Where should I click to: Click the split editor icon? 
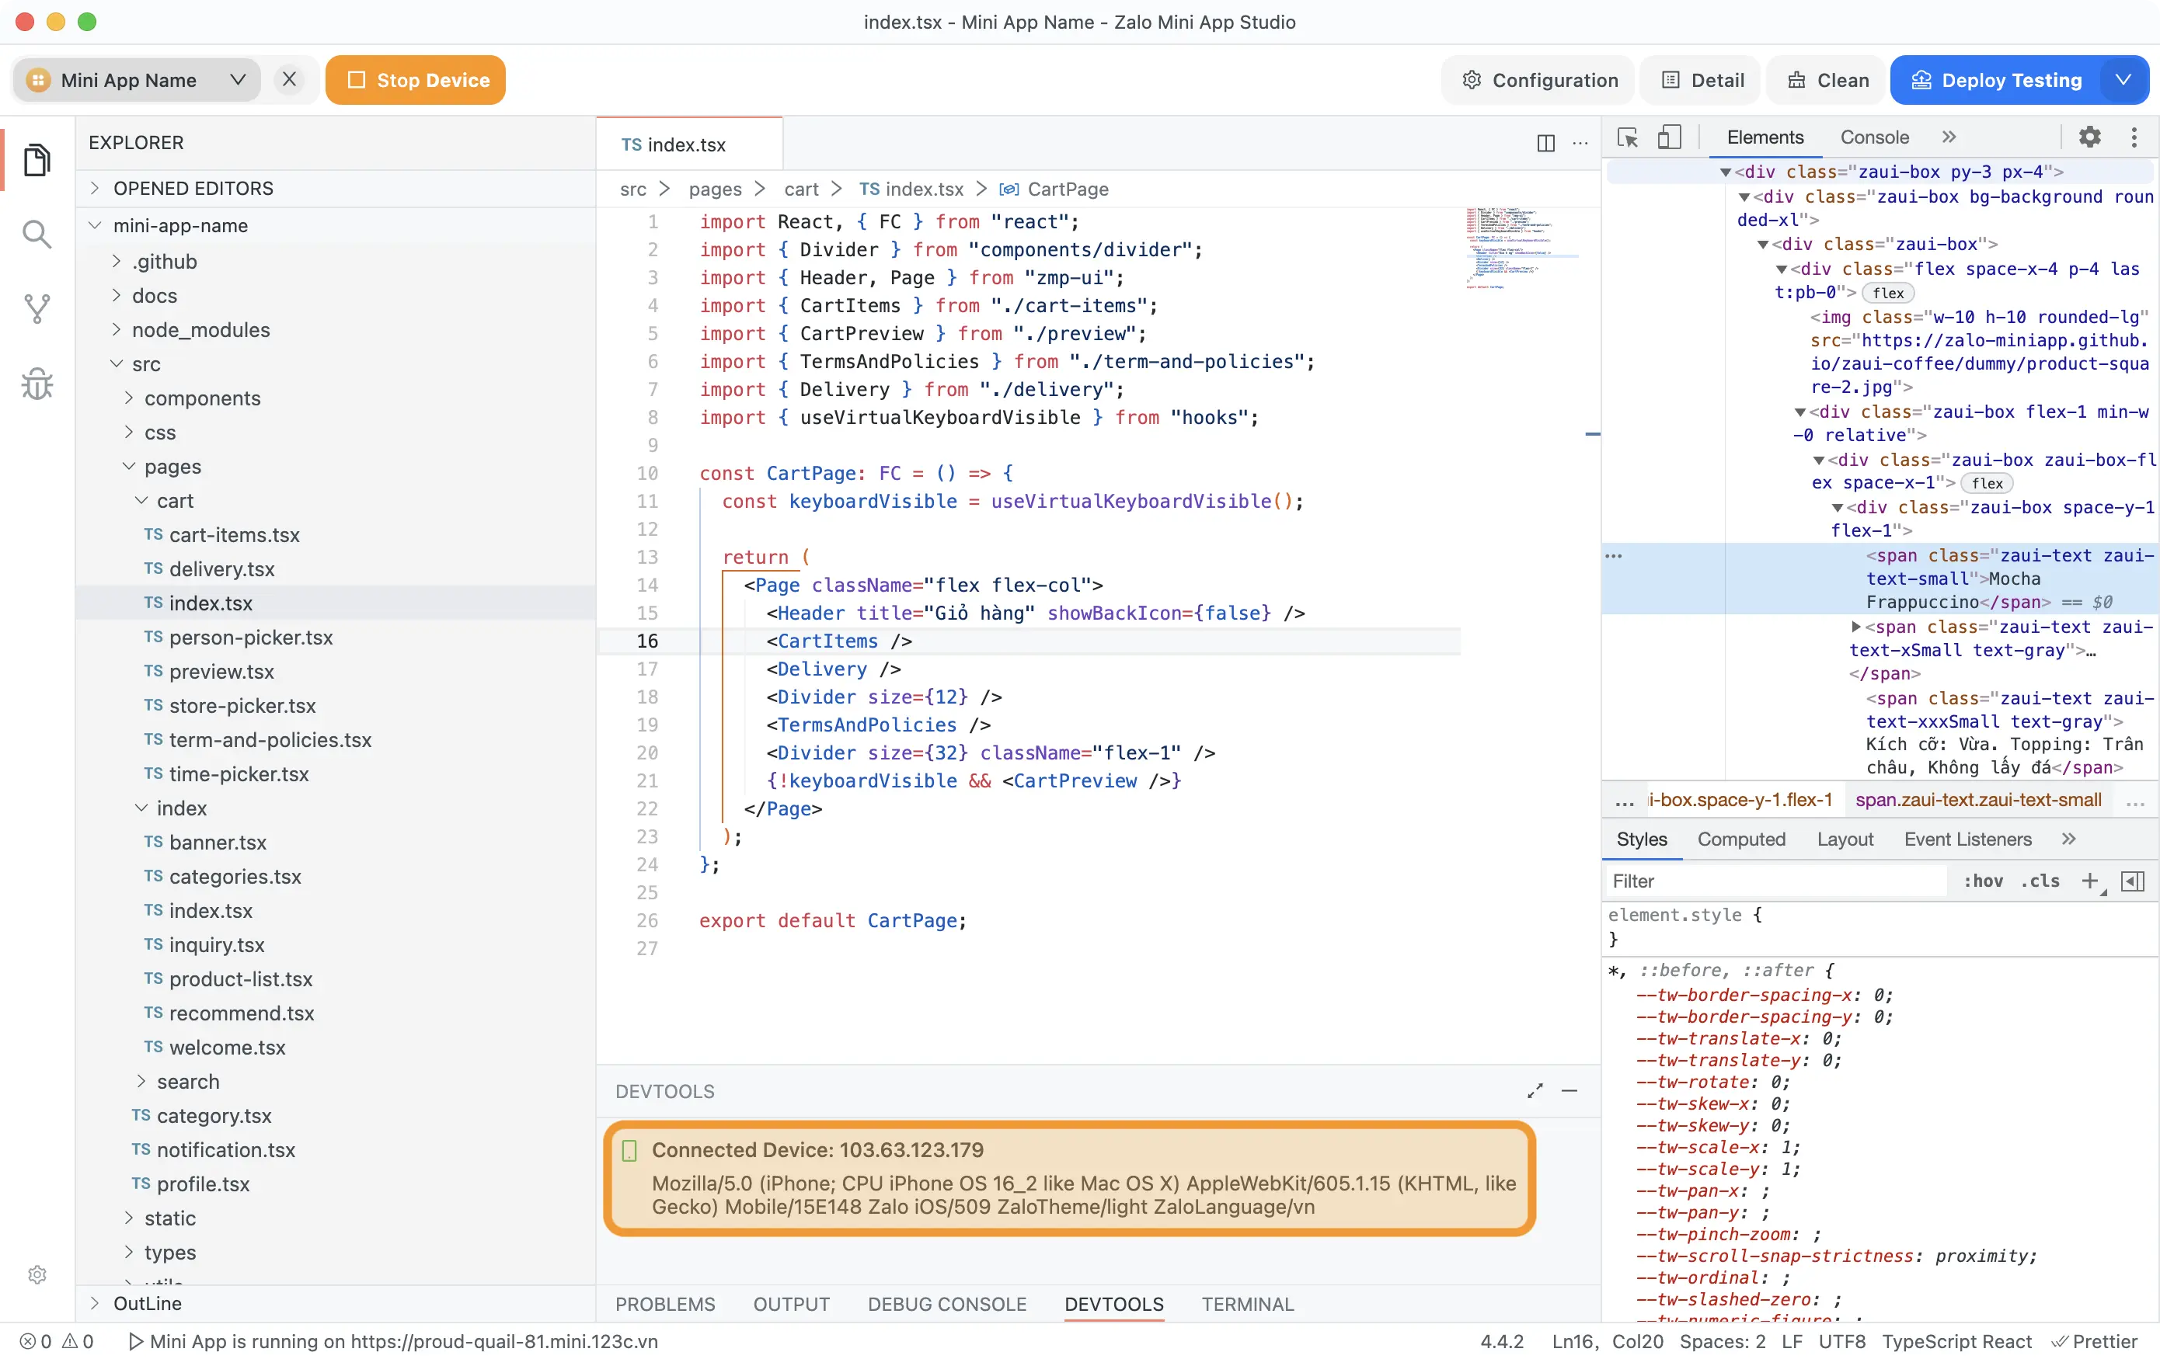pos(1545,144)
